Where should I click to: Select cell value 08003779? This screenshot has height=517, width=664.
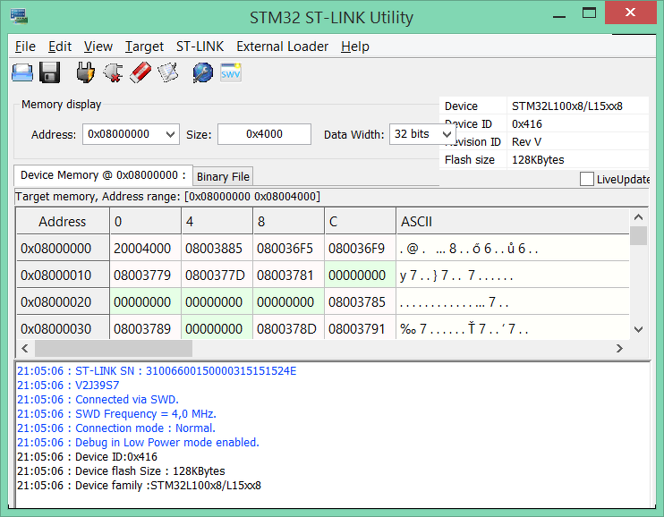point(145,275)
